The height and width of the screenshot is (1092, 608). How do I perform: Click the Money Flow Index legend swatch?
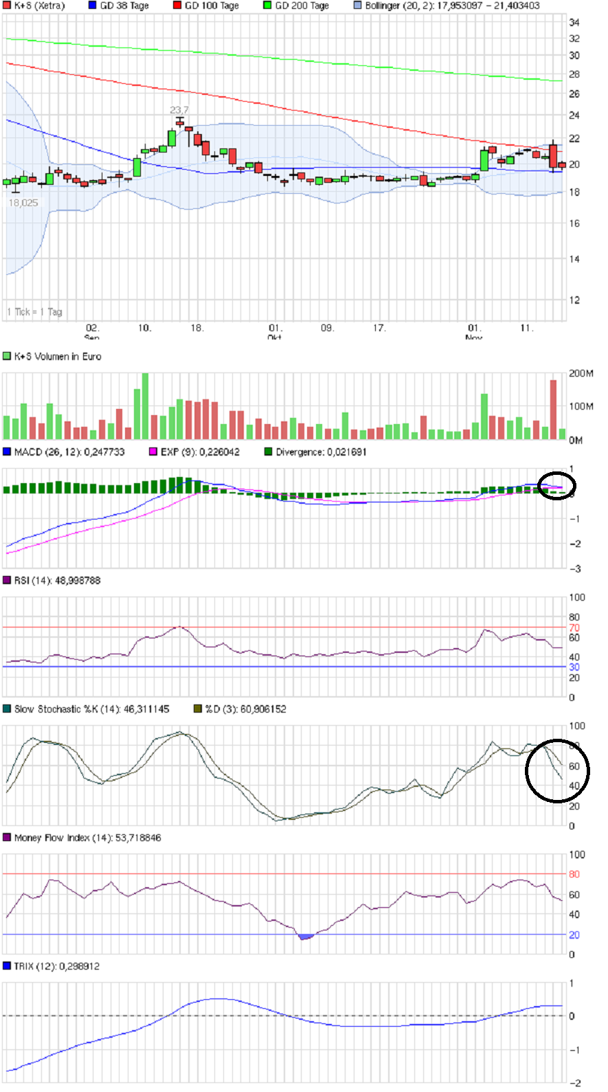7,837
